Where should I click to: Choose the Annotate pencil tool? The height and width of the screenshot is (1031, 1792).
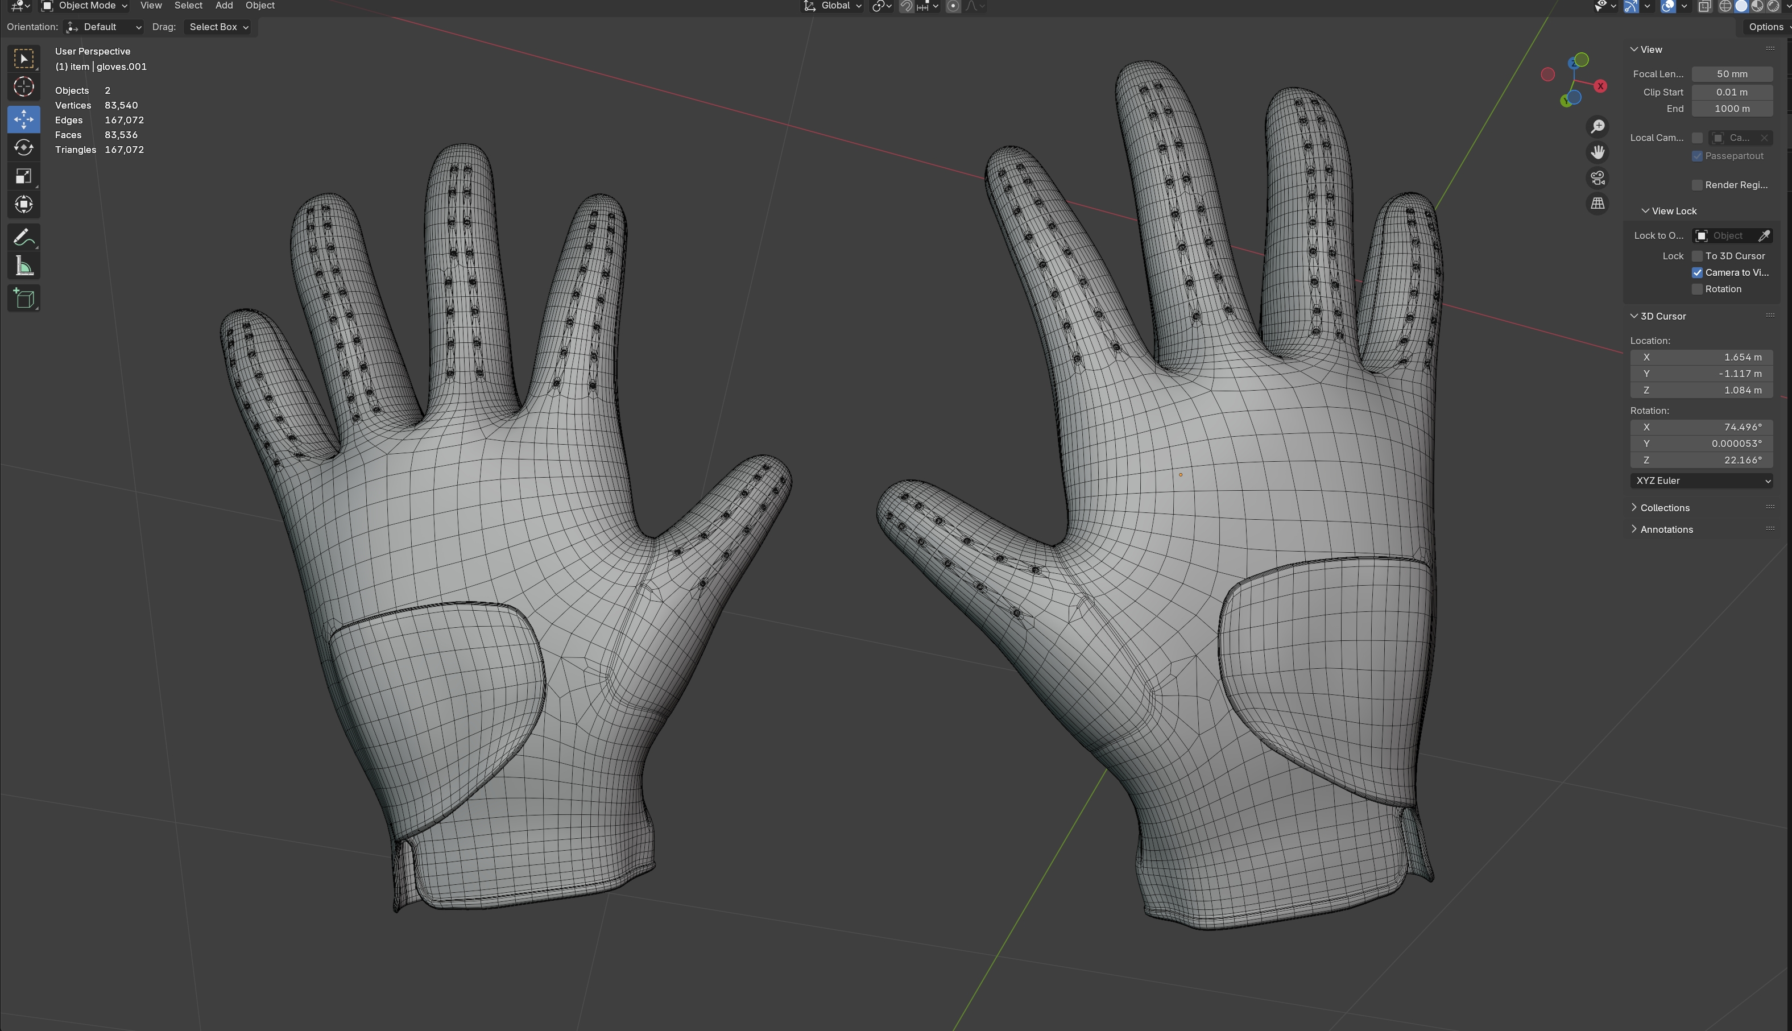tap(23, 237)
